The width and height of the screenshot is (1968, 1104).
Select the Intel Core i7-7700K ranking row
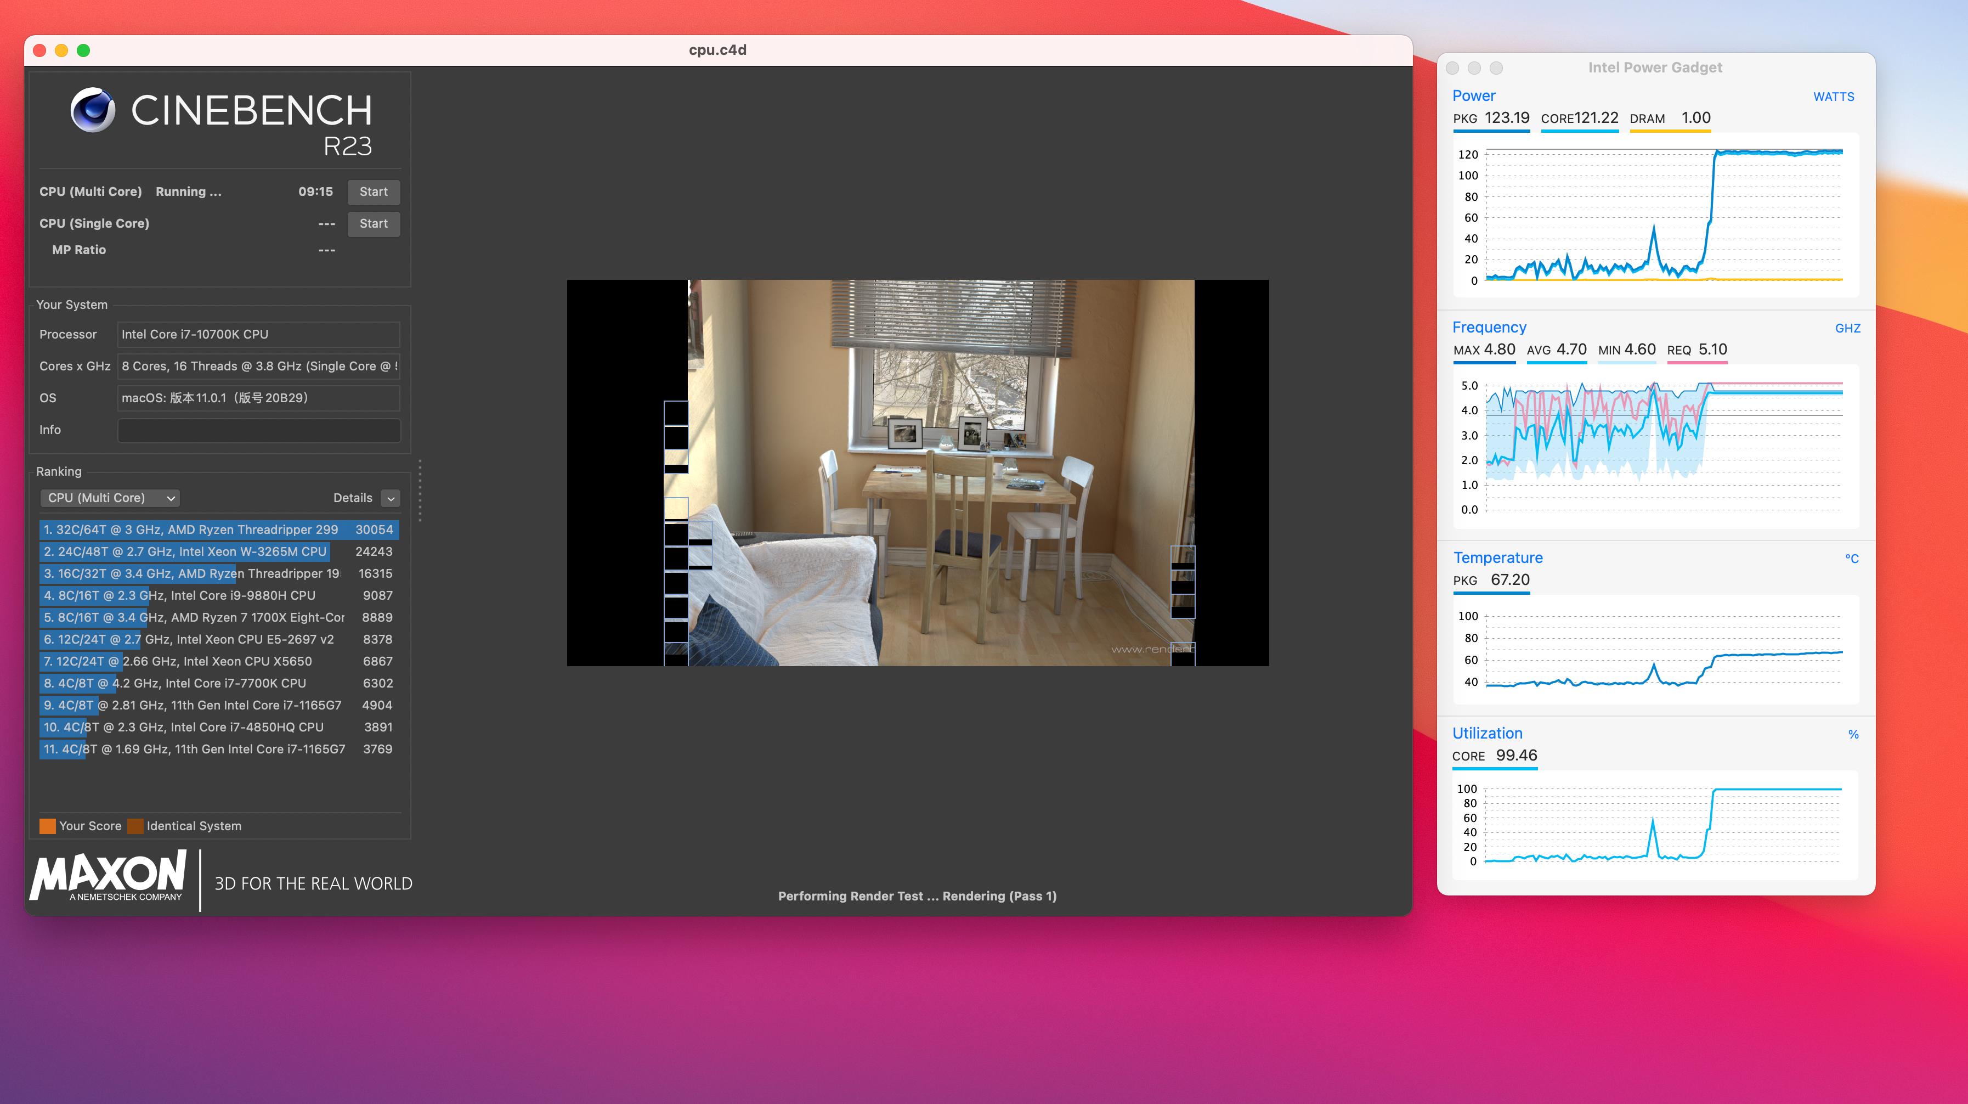[x=218, y=683]
